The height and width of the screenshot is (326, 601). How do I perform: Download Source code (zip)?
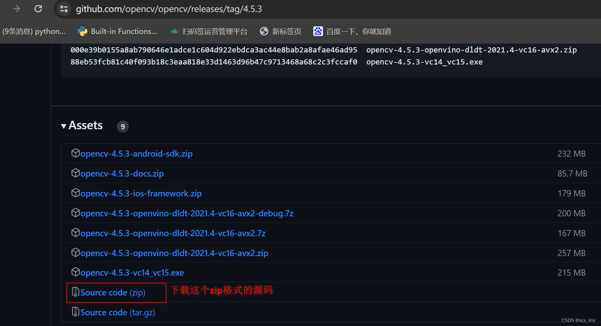[x=113, y=292]
